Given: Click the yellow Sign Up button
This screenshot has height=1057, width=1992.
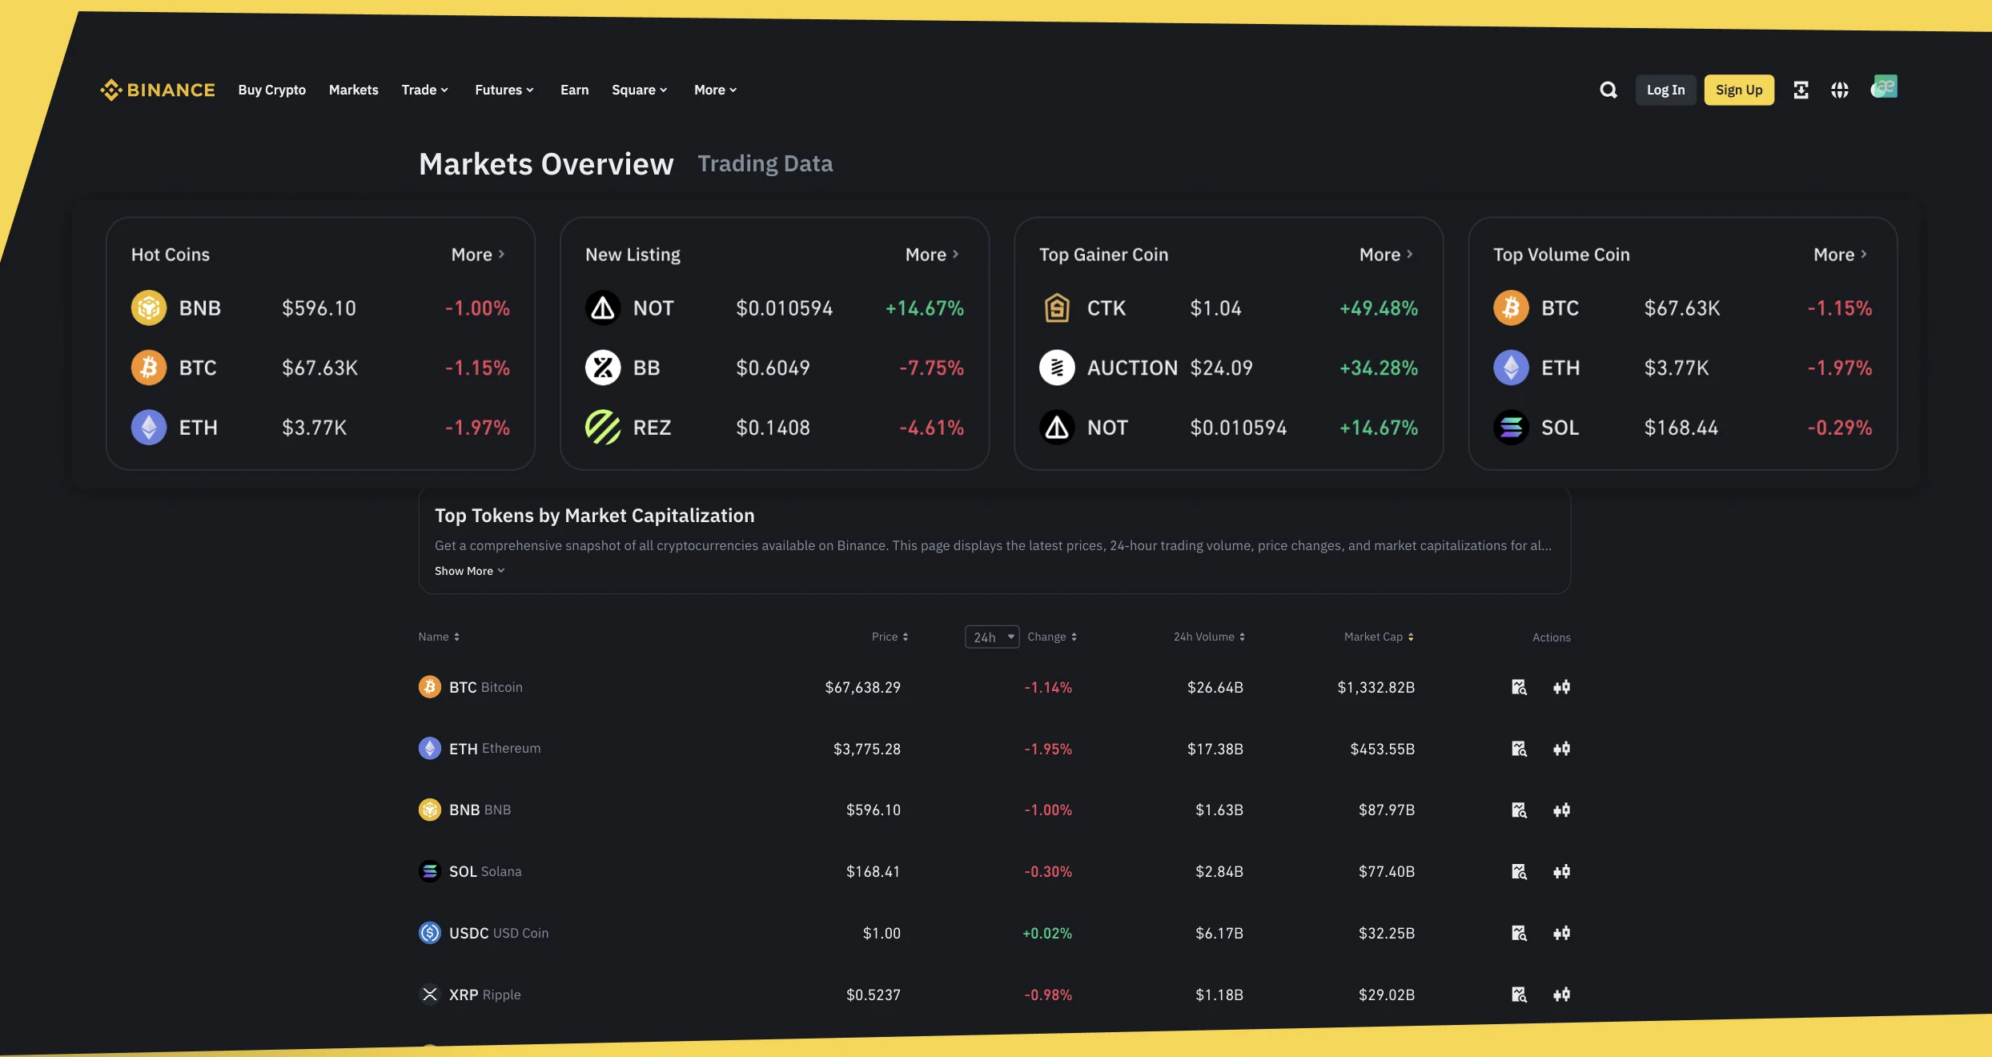Looking at the screenshot, I should (x=1739, y=90).
